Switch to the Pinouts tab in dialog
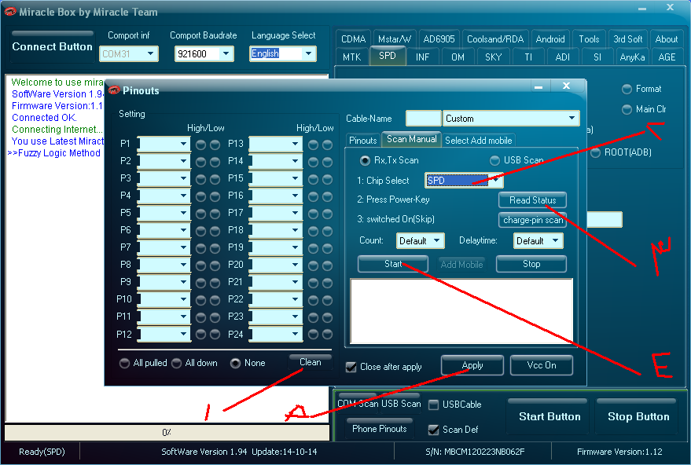The width and height of the screenshot is (691, 465). (362, 141)
